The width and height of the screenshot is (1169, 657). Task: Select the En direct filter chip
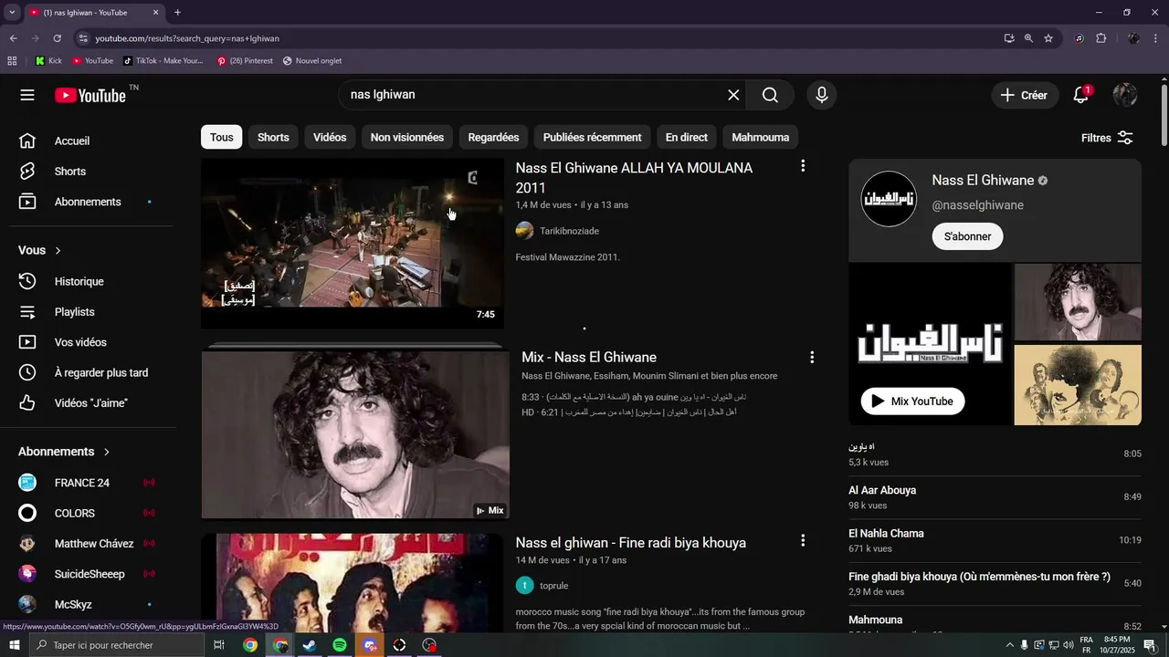click(687, 137)
